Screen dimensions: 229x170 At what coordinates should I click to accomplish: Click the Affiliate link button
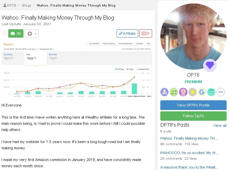[127, 33]
